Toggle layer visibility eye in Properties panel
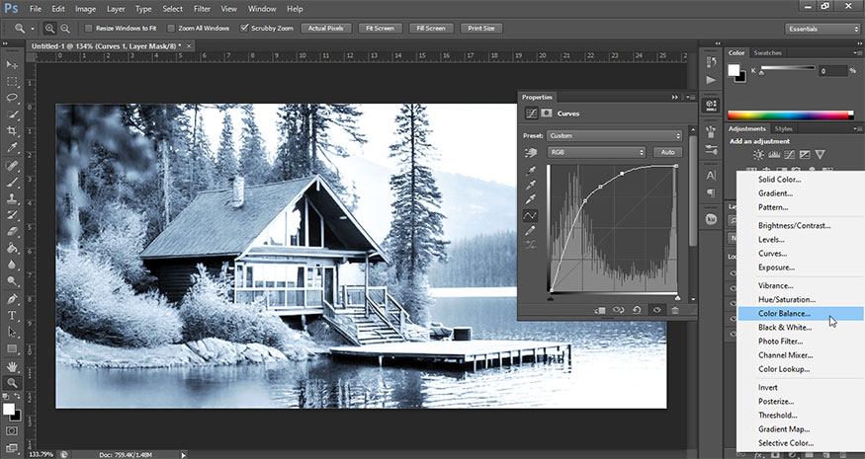 click(656, 310)
